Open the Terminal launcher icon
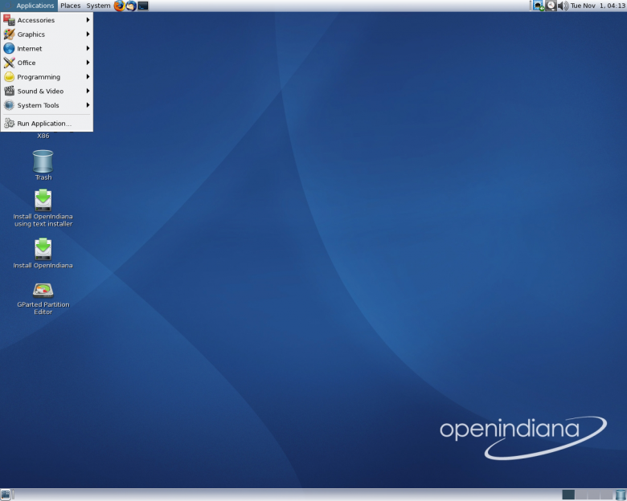The image size is (627, 501). [x=143, y=6]
